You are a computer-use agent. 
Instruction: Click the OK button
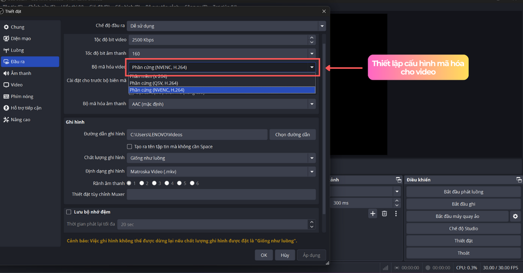coord(264,255)
